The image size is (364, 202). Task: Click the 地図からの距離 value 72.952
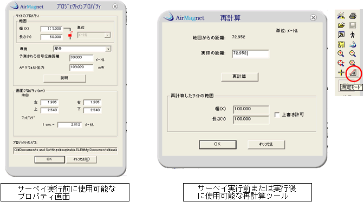tap(238, 37)
